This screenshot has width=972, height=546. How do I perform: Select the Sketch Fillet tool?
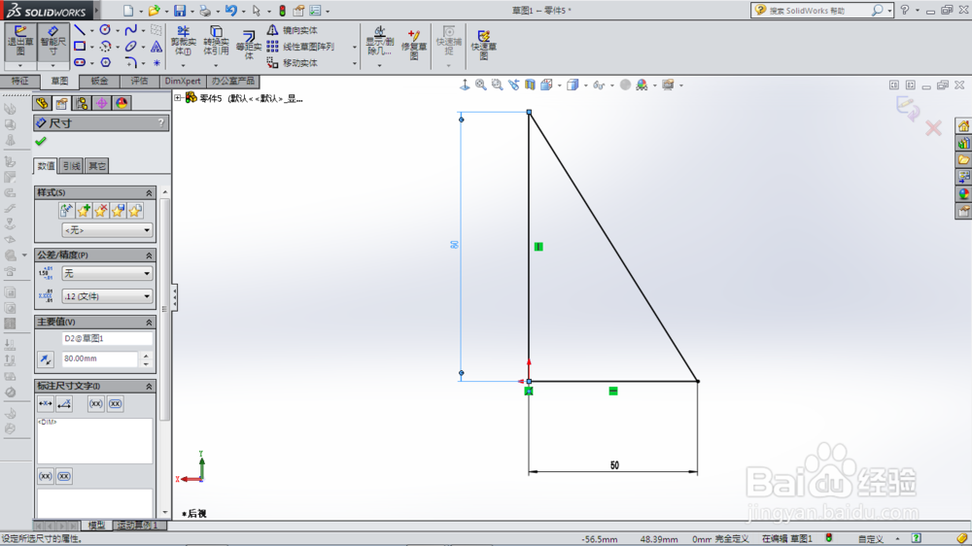(131, 62)
